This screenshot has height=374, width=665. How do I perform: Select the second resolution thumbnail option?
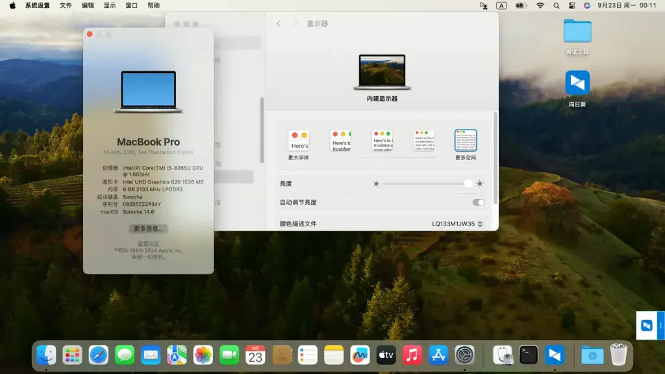340,141
